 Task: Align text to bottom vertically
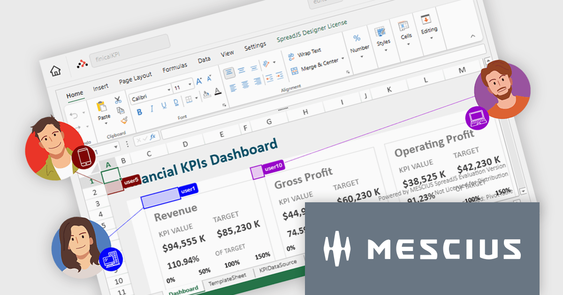pyautogui.click(x=253, y=67)
